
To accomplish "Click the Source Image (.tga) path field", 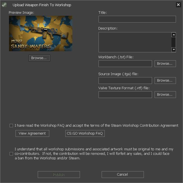I will [x=125, y=81].
